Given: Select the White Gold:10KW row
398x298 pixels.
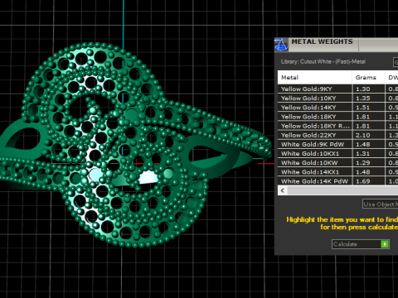Looking at the screenshot, I should (x=337, y=163).
